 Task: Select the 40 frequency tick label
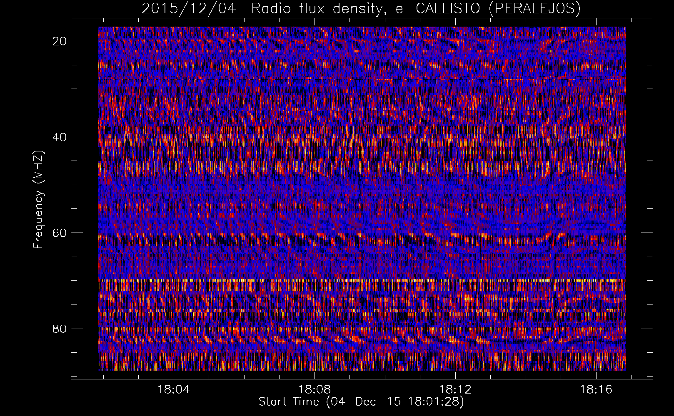(60, 137)
